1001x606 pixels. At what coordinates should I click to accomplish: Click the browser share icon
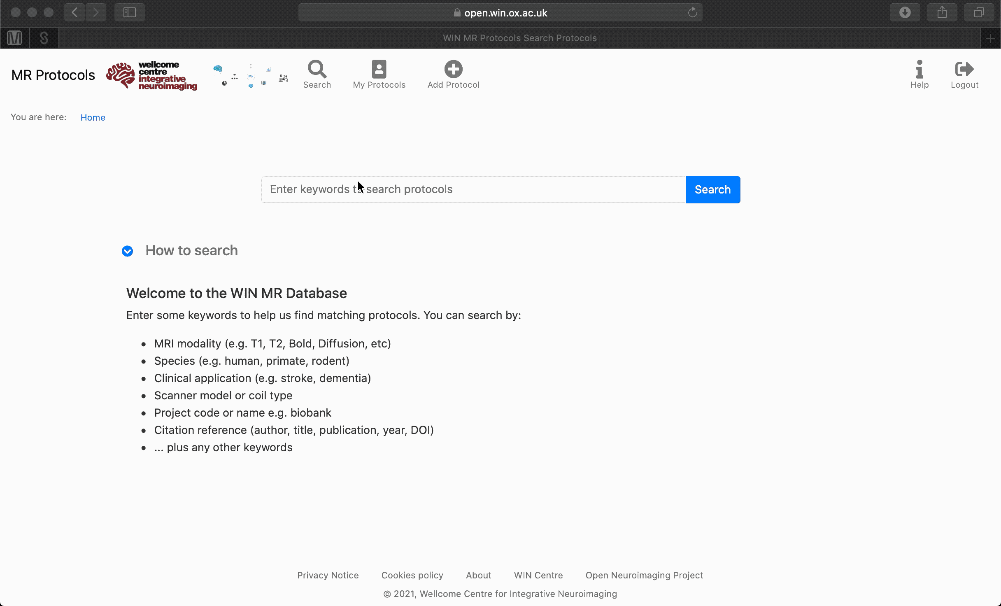coord(942,13)
